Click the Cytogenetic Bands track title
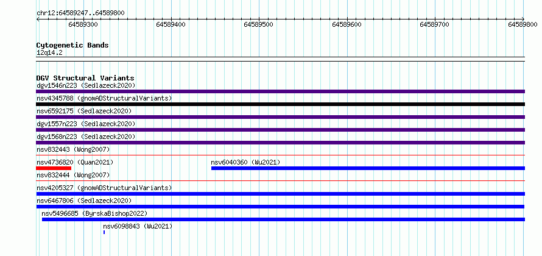542x256 pixels. (72, 45)
